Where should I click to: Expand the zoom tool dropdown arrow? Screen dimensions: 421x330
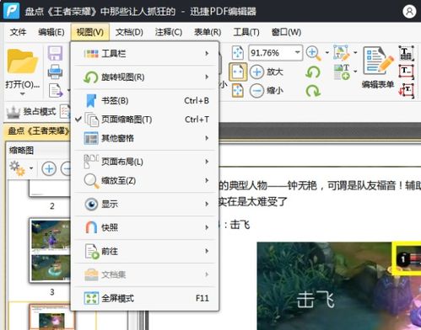pyautogui.click(x=327, y=53)
